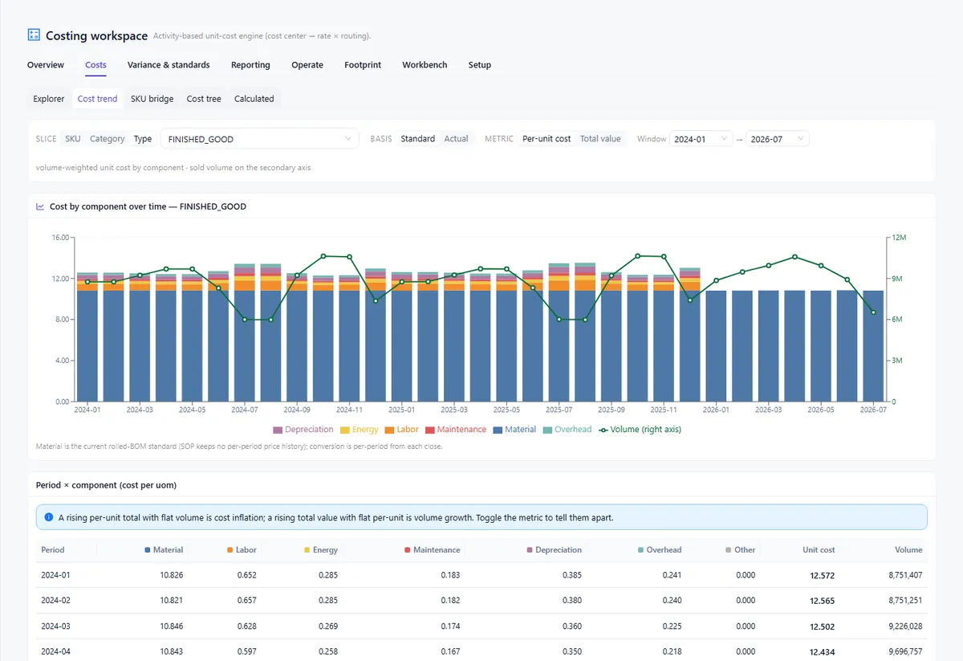Toggle the Material legend series

coord(514,430)
